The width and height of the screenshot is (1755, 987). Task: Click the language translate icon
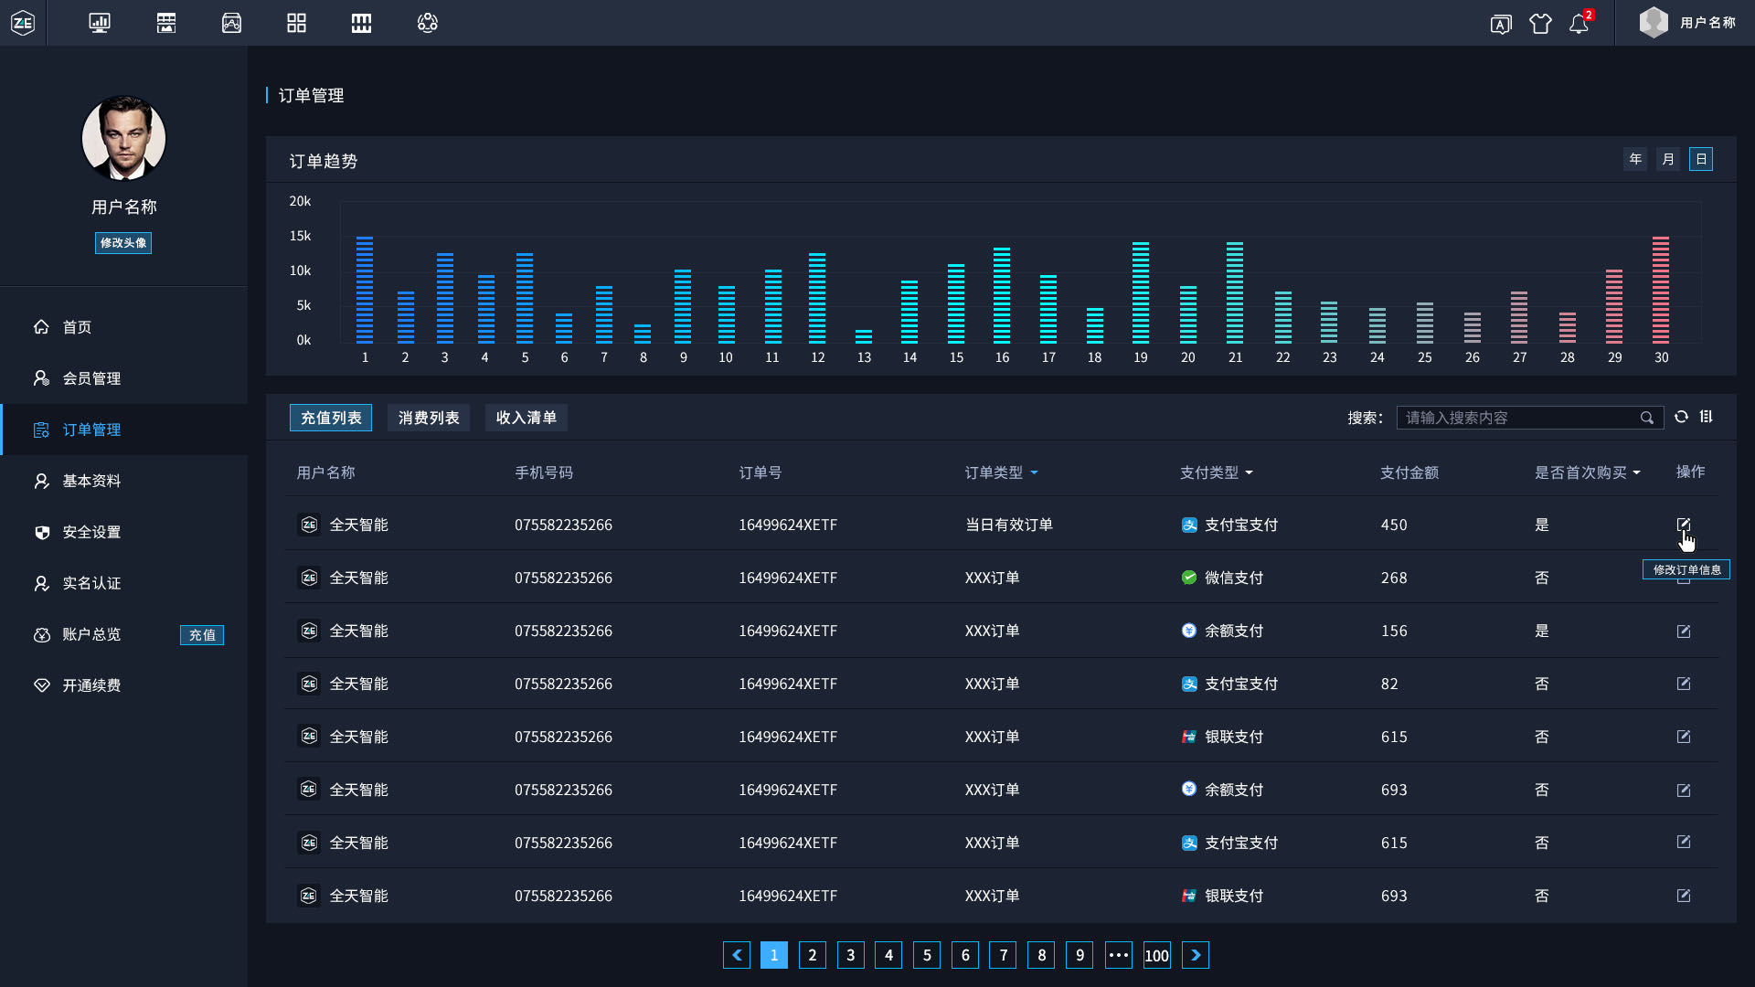pyautogui.click(x=1501, y=24)
